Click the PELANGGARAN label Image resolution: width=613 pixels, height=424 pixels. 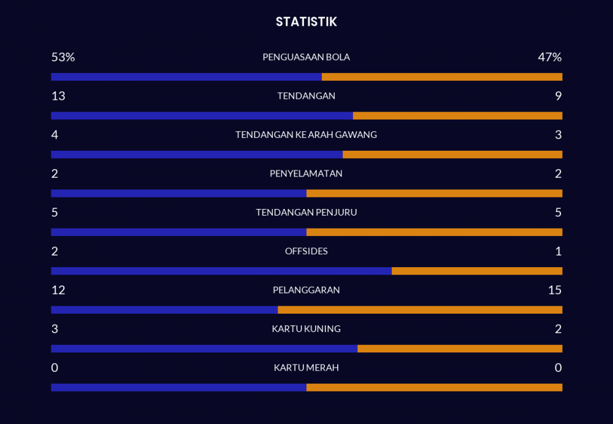306,290
